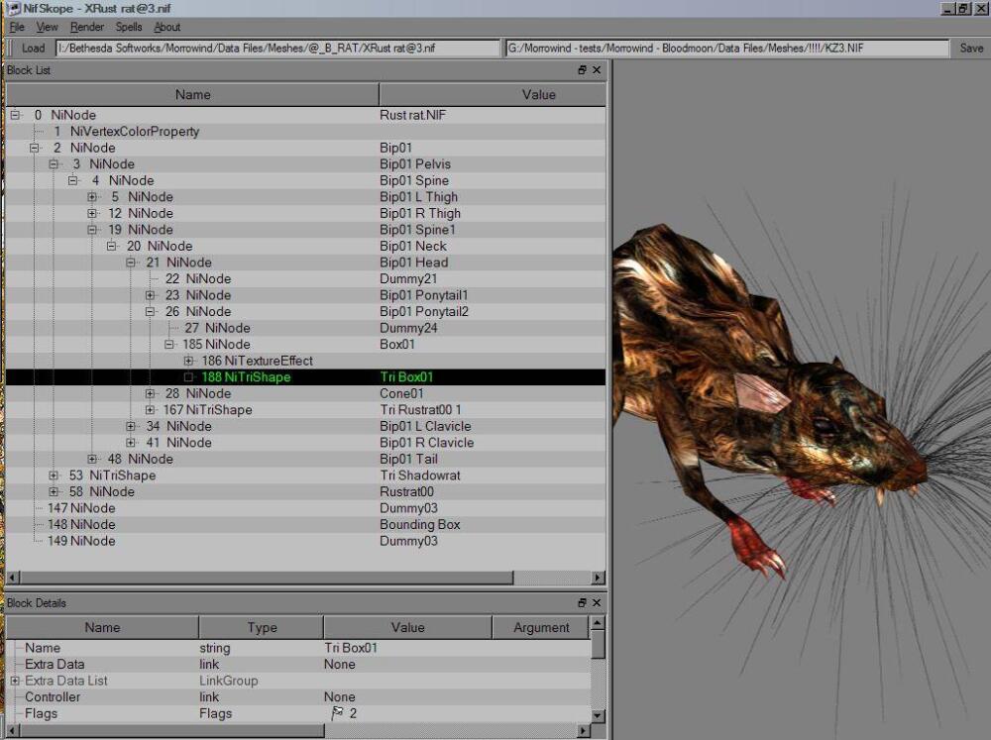Expand the 12 NiNode Bip01 R Thigh

(x=92, y=214)
